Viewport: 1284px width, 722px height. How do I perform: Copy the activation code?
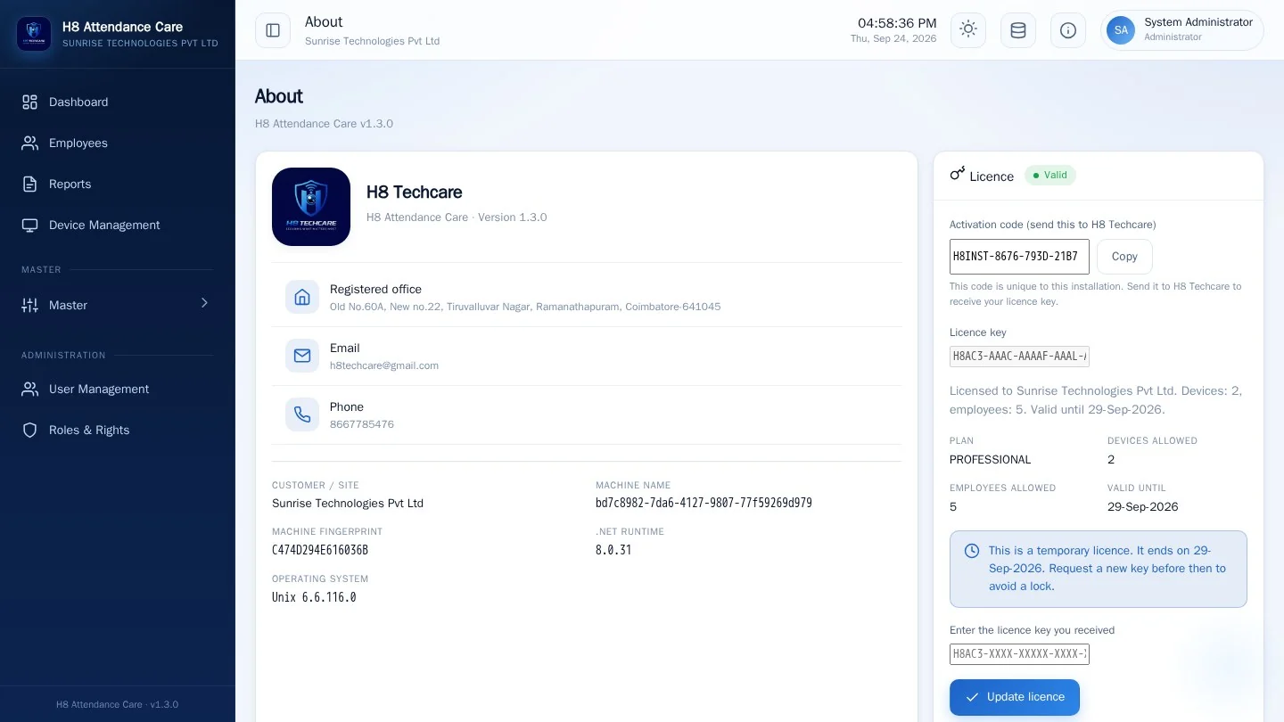point(1124,257)
